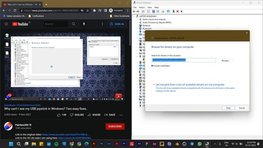Image resolution: width=263 pixels, height=148 pixels.
Task: Click SAVE under the video
Action: click(x=110, y=115)
